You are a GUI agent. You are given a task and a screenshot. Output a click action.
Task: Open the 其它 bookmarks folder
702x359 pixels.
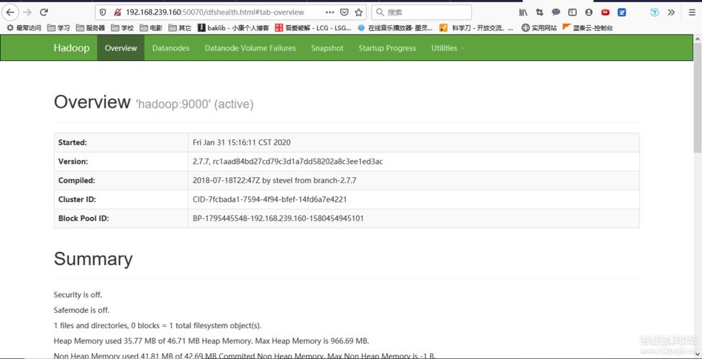tap(180, 28)
